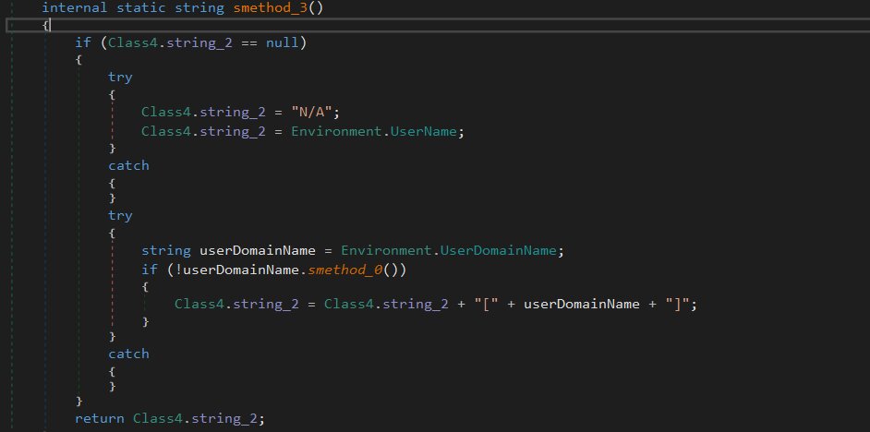The image size is (870, 432).
Task: Select the first catch keyword
Action: tap(128, 165)
